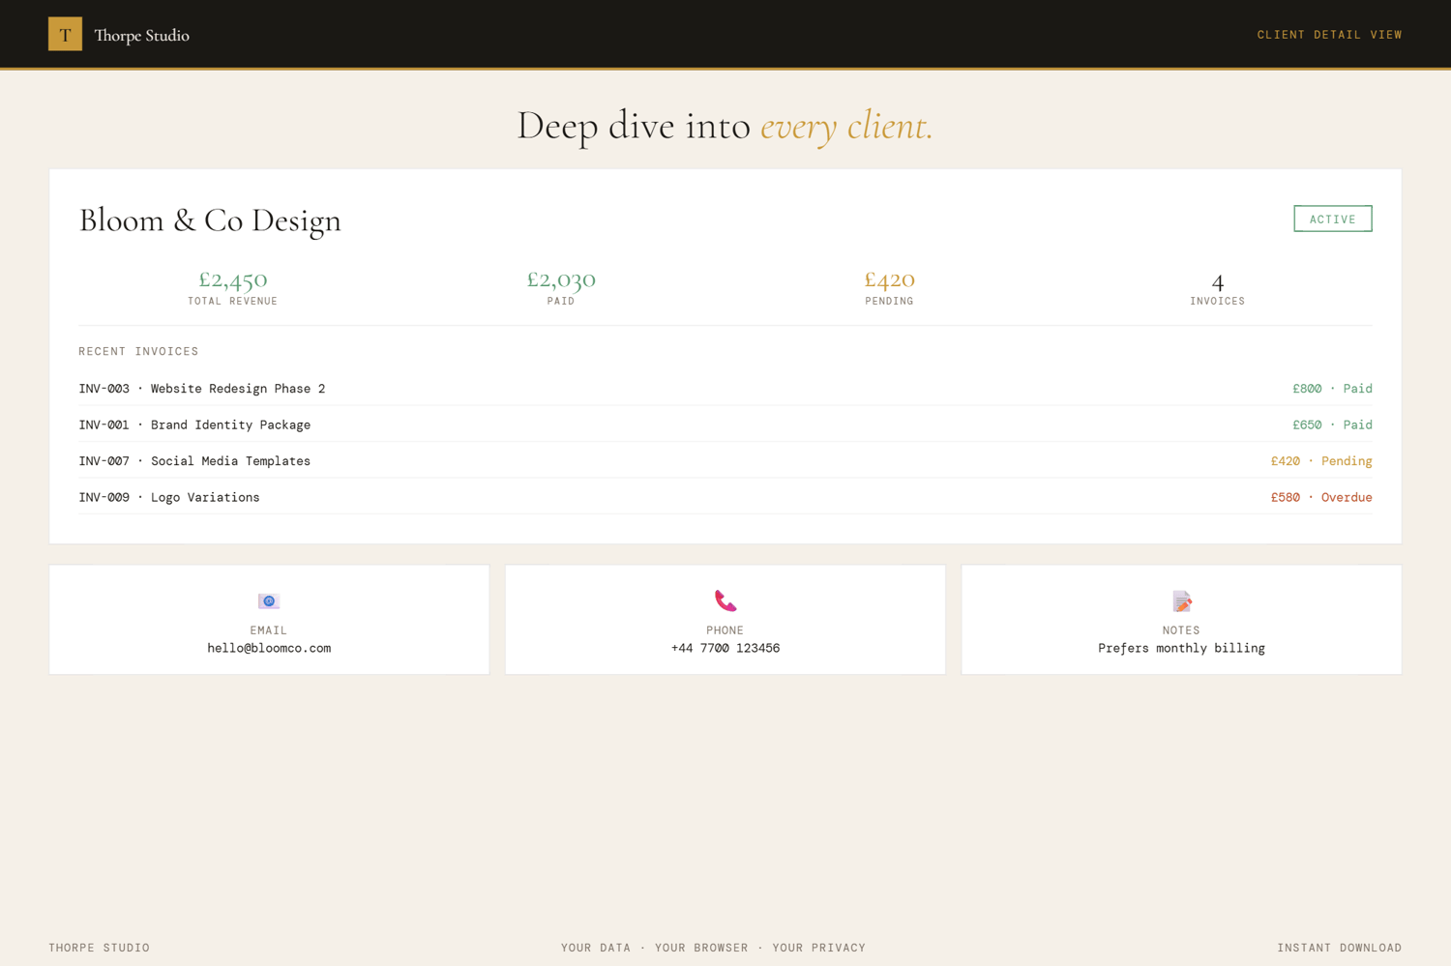Click the phone number +44 7700 123456

tap(725, 648)
